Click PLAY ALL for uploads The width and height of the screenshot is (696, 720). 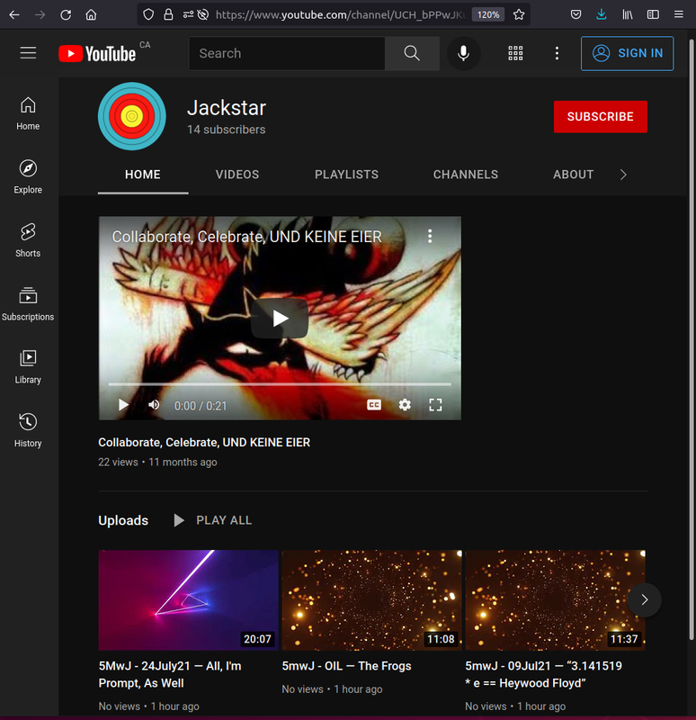(213, 520)
